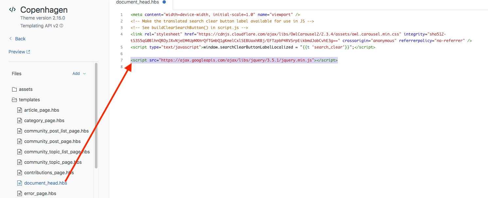Image resolution: width=488 pixels, height=198 pixels.
Task: Open category_page.hbs template
Action: pos(44,120)
